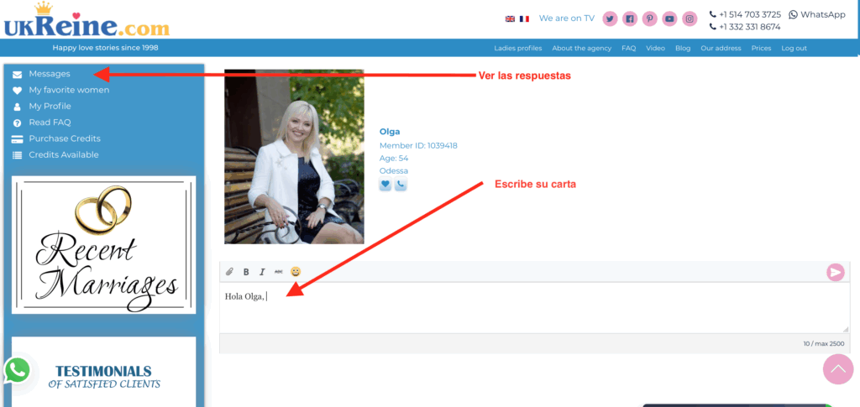This screenshot has width=860, height=407.
Task: Click Olga's profile photo
Action: click(x=294, y=157)
